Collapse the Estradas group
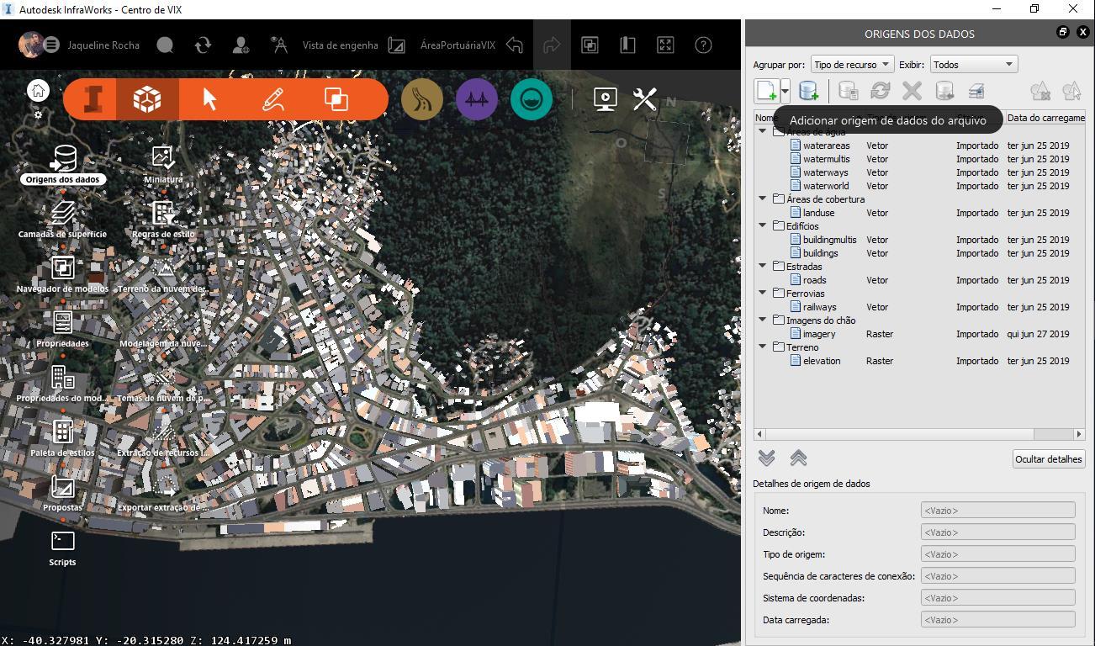1095x646 pixels. (763, 267)
